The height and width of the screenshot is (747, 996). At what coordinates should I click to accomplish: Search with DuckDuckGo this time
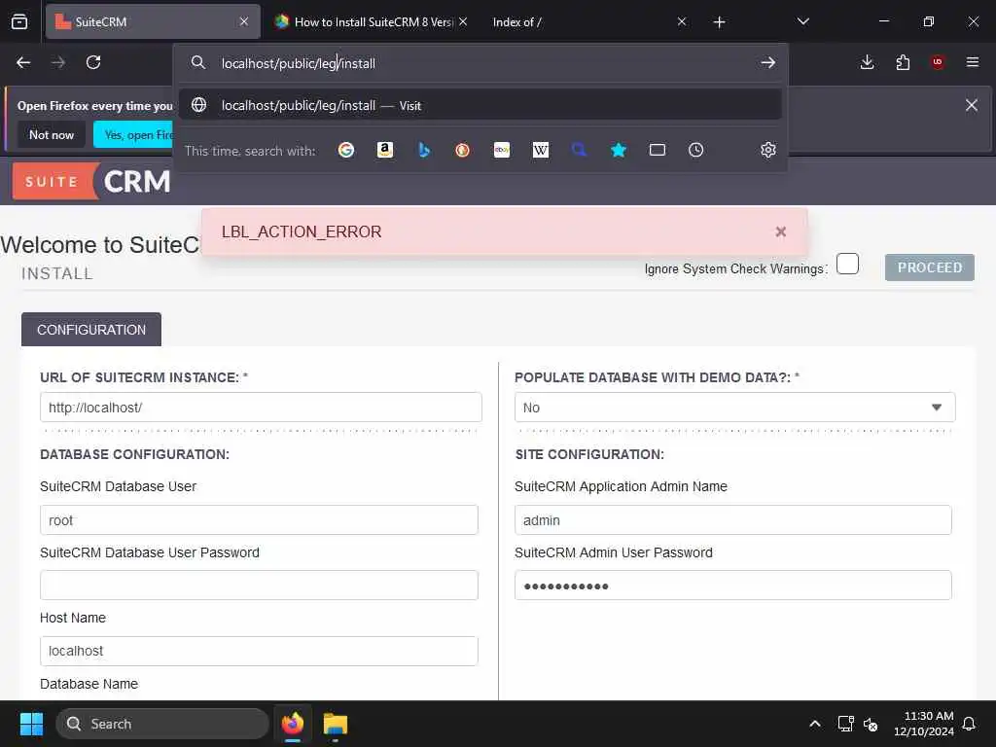462,150
